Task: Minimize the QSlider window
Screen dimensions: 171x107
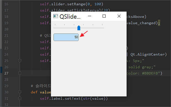Action: click(89, 16)
